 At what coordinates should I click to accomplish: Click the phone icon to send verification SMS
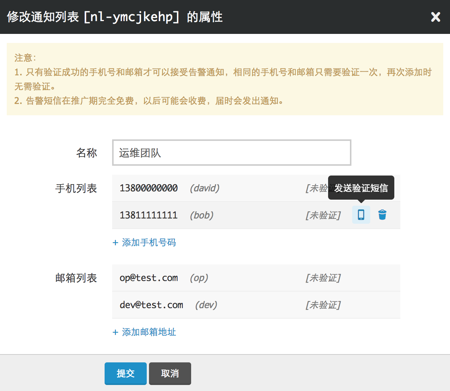click(361, 215)
